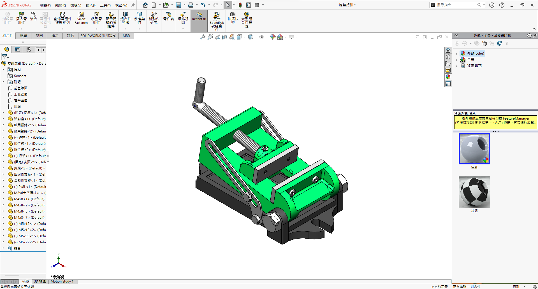Switch to MBD tab
This screenshot has width=538, height=289.
click(126, 36)
